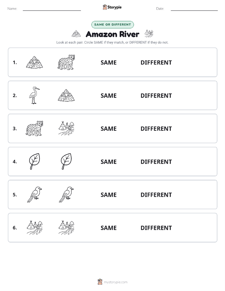This screenshot has height=291, width=225.
Task: Click the jaguar picture in row 1
Action: (x=66, y=62)
